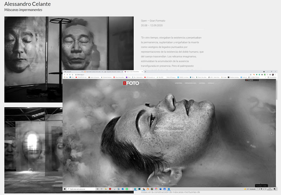Switch to the Fotografia Alessandro Celante tab
The image size is (281, 195).
tap(113, 72)
